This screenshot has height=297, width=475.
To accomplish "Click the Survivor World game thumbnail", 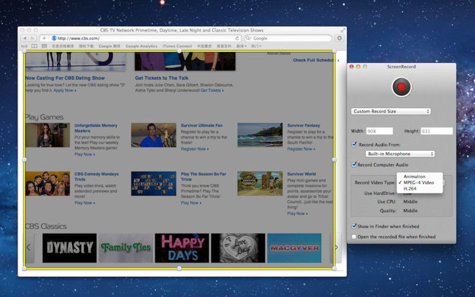I will pyautogui.click(x=260, y=184).
